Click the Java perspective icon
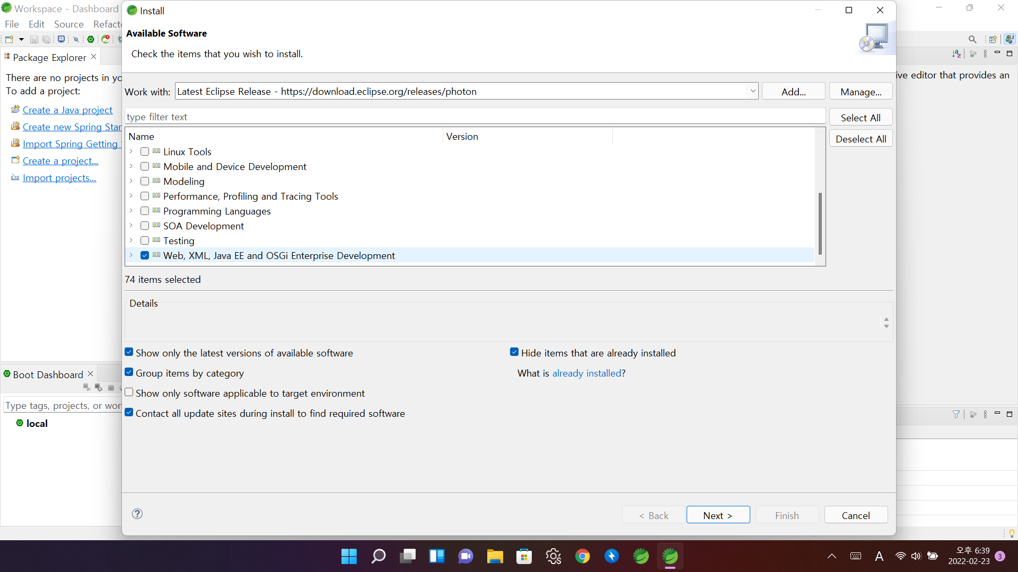The height and width of the screenshot is (572, 1018). point(1010,39)
